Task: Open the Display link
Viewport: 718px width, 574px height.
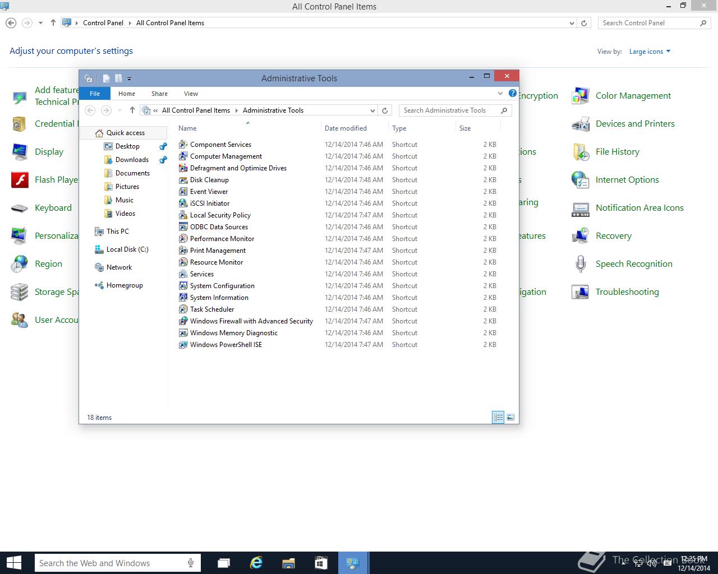Action: click(x=49, y=152)
